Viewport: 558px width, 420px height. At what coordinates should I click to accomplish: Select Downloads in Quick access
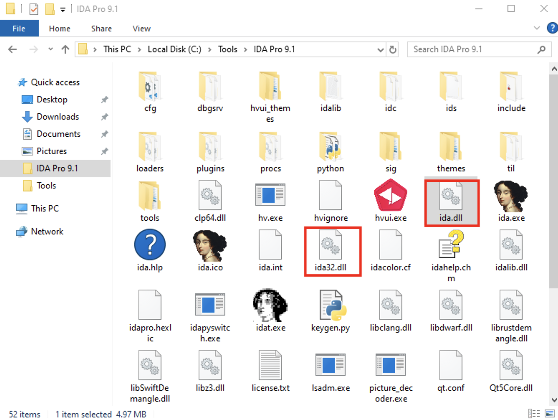58,117
